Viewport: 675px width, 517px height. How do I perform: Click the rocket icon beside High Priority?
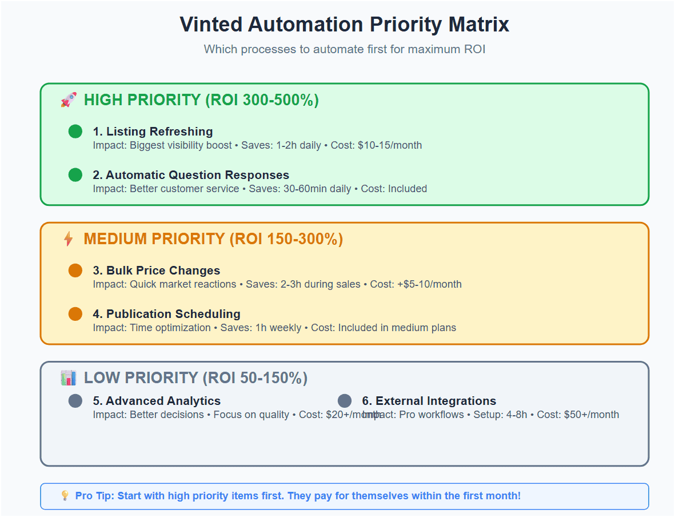click(68, 100)
